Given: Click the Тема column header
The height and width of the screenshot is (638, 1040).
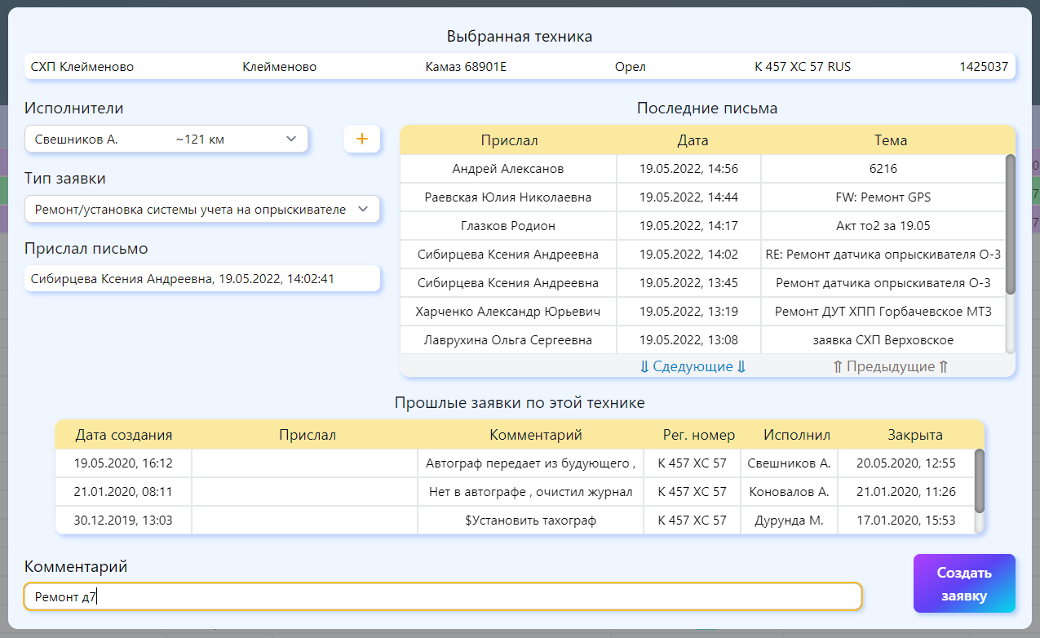Looking at the screenshot, I should point(890,140).
